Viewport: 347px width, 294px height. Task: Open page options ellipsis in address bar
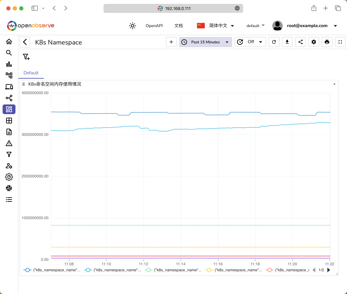point(237,8)
